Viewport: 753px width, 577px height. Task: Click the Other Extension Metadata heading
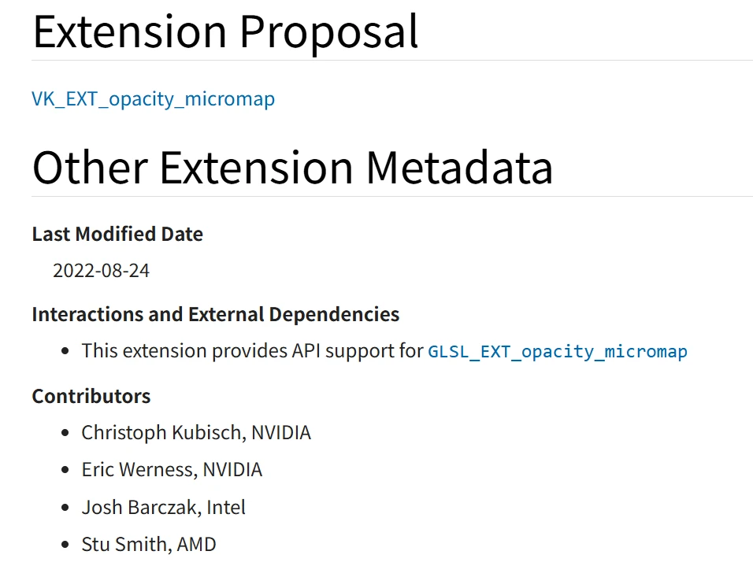(292, 167)
